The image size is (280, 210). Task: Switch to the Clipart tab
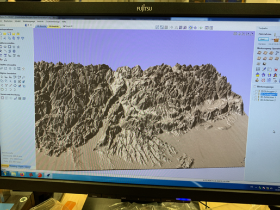tap(21, 166)
